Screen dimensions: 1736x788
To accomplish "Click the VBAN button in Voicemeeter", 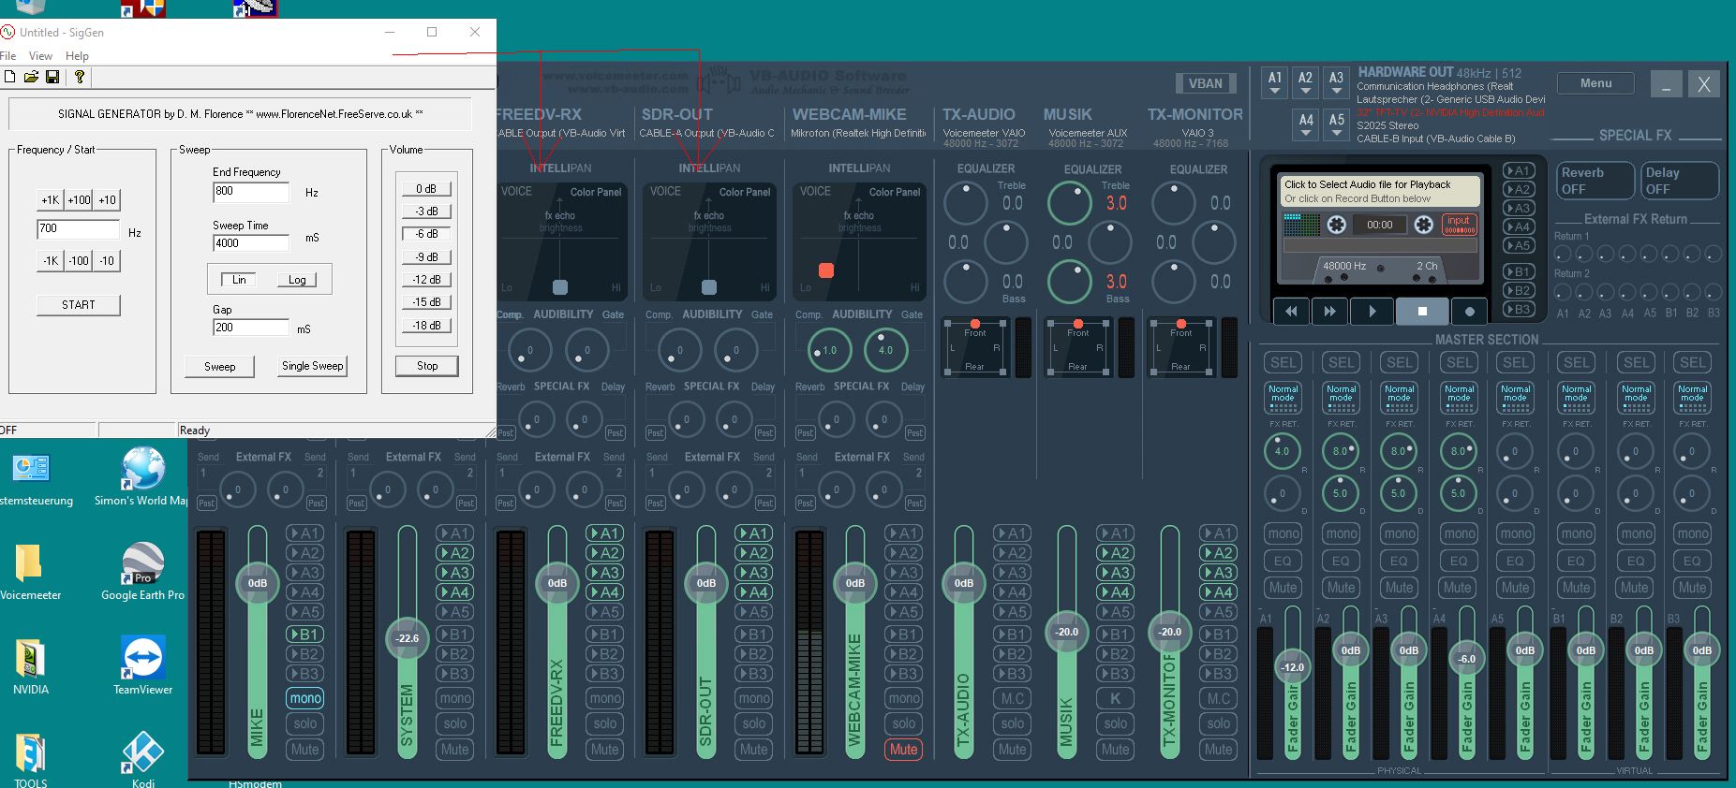I will tap(1205, 83).
